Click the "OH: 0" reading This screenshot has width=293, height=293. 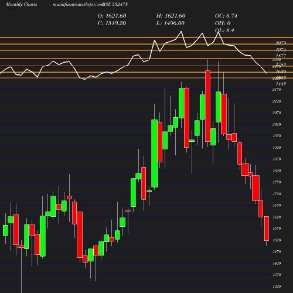click(223, 23)
